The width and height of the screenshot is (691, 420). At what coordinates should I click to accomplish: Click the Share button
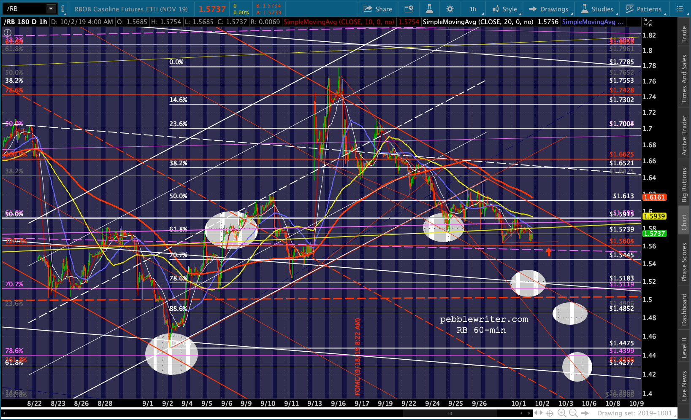(x=378, y=9)
